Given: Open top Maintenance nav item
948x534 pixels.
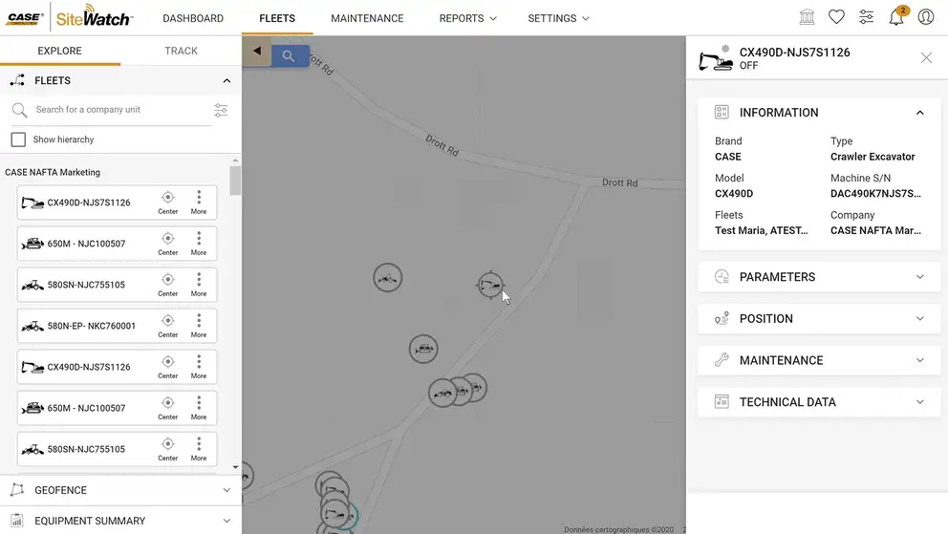Looking at the screenshot, I should pos(367,18).
